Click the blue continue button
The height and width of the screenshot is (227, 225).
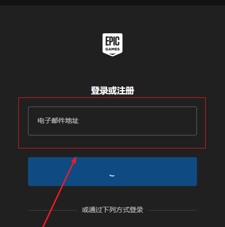pos(112,172)
